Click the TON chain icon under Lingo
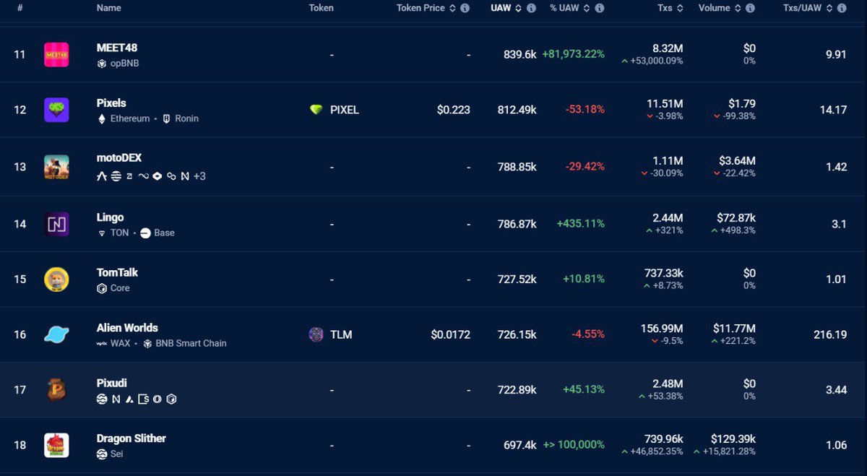This screenshot has height=476, width=867. pyautogui.click(x=100, y=233)
